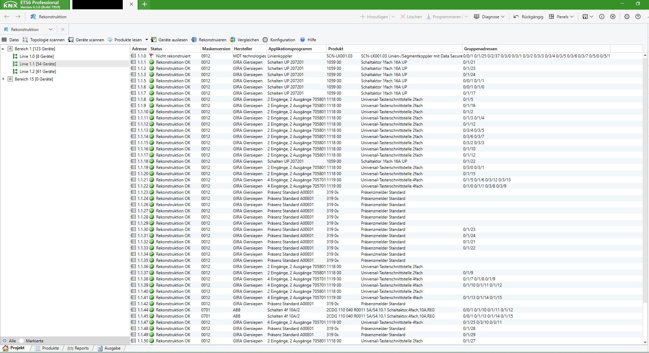Click the Rückgängig undo button
649x353 pixels.
528,17
